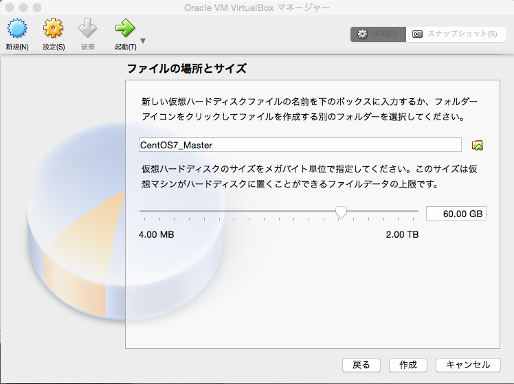
Task: Click the Create (作成) button
Action: coord(408,365)
